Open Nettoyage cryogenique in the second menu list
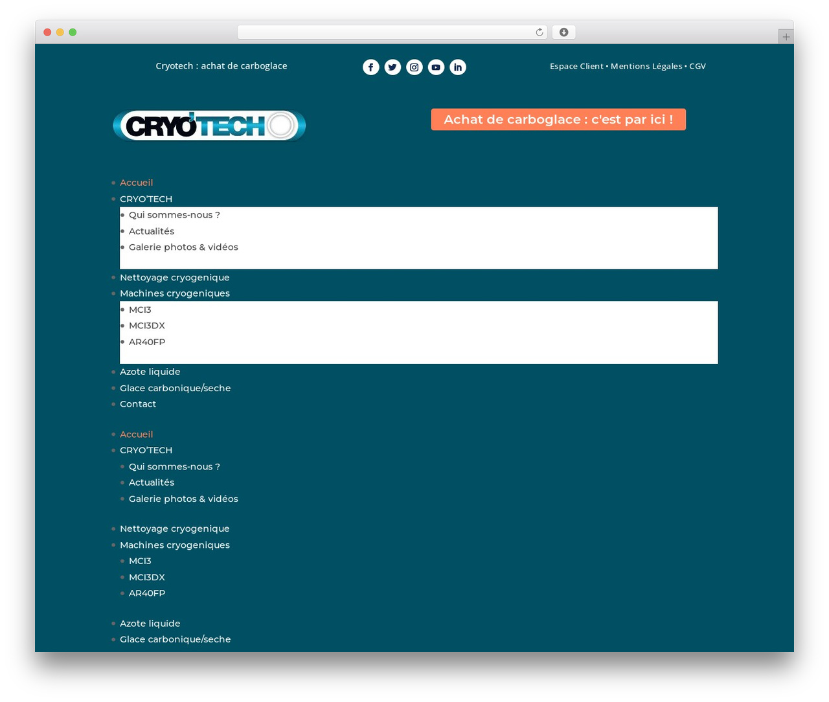Screen dimensions: 829x702 (175, 528)
